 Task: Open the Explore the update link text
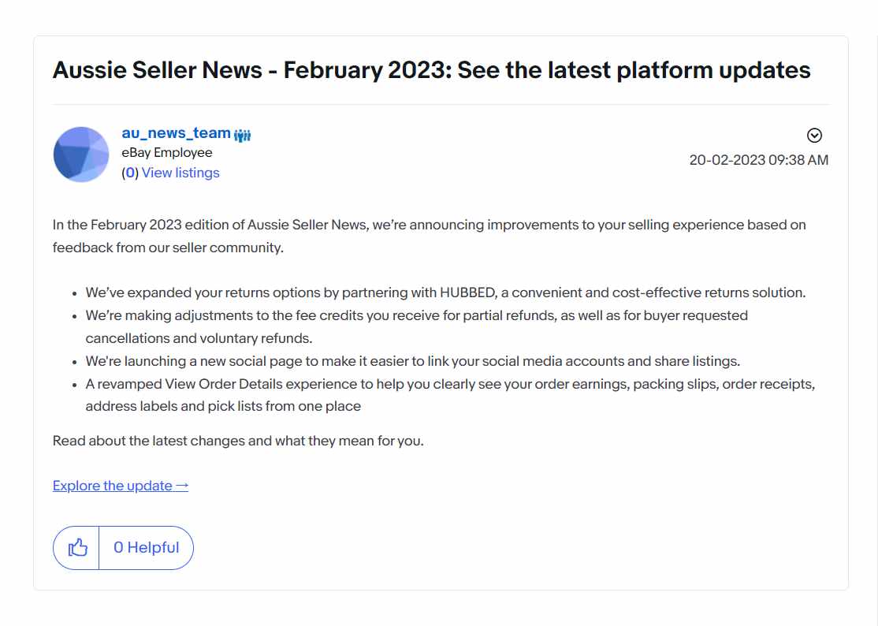pos(113,486)
